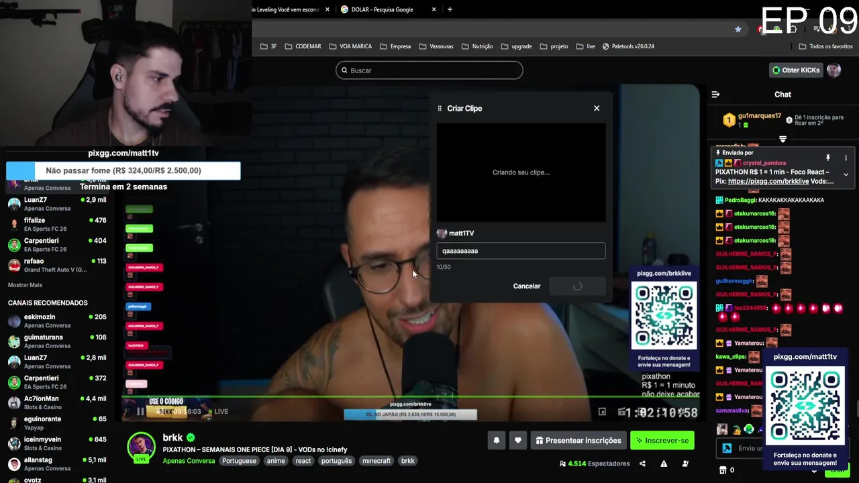859x483 pixels.
Task: Select the react tag
Action: click(303, 461)
